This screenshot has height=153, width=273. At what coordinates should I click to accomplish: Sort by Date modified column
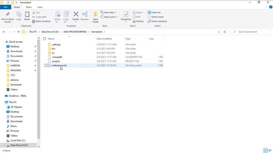[x=104, y=39]
